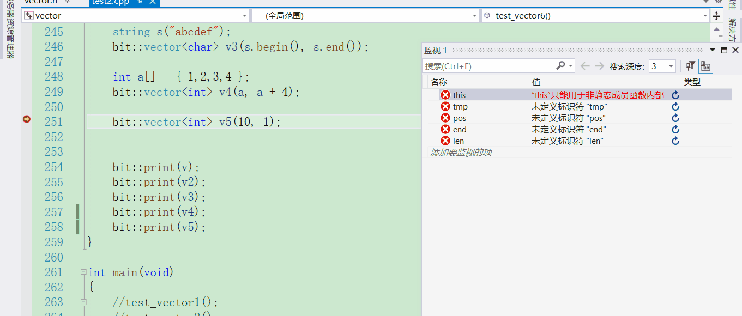Click the error icon beside 'pos'

(x=445, y=118)
